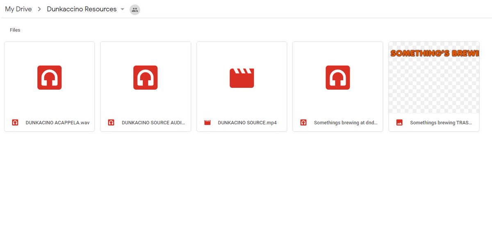Select DUNKACINO ACAPPELA.wav file name
Viewport: 492px width, 243px height.
coord(57,123)
